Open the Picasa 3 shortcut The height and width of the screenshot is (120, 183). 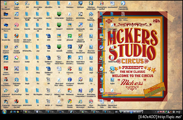tap(16, 59)
